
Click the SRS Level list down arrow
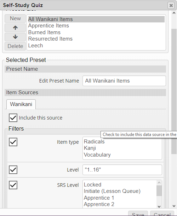[x=159, y=206]
